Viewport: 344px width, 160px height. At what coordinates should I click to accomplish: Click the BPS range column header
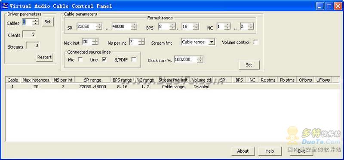click(122, 80)
